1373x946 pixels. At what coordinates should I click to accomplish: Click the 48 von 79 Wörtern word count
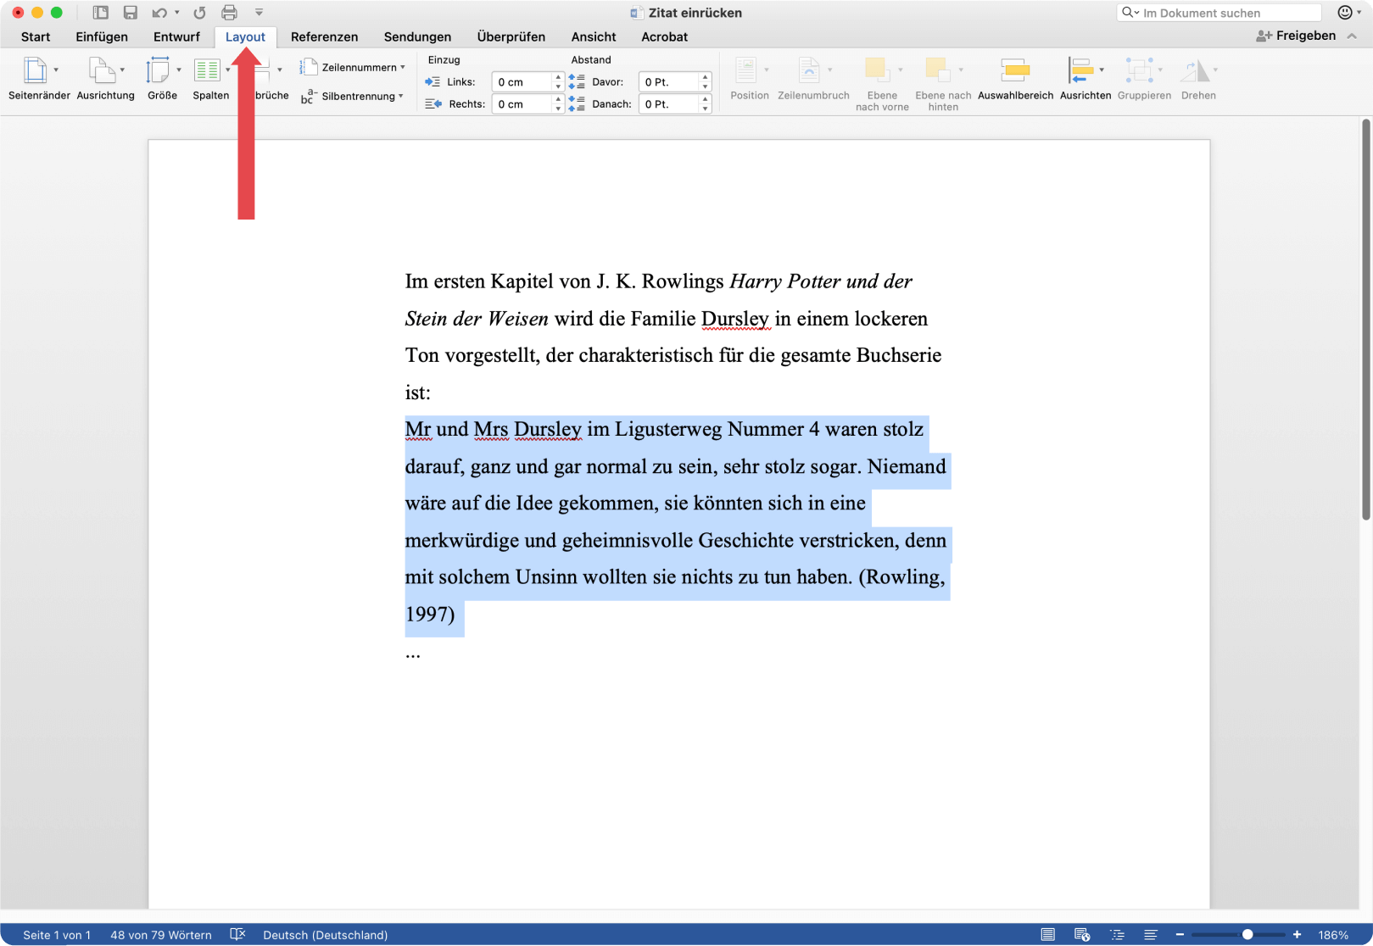click(x=161, y=935)
